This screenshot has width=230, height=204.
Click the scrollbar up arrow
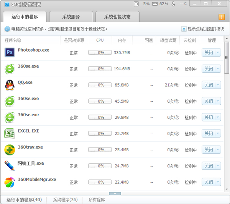(227, 39)
